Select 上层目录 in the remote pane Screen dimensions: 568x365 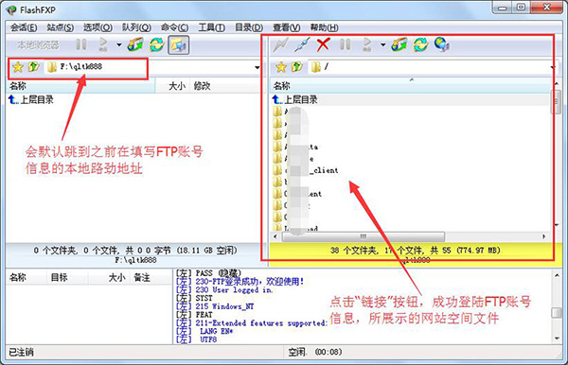click(x=301, y=99)
